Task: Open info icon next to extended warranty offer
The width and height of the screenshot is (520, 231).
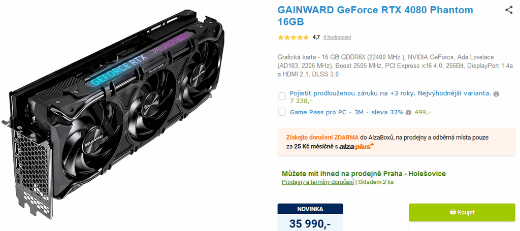Action: point(496,94)
